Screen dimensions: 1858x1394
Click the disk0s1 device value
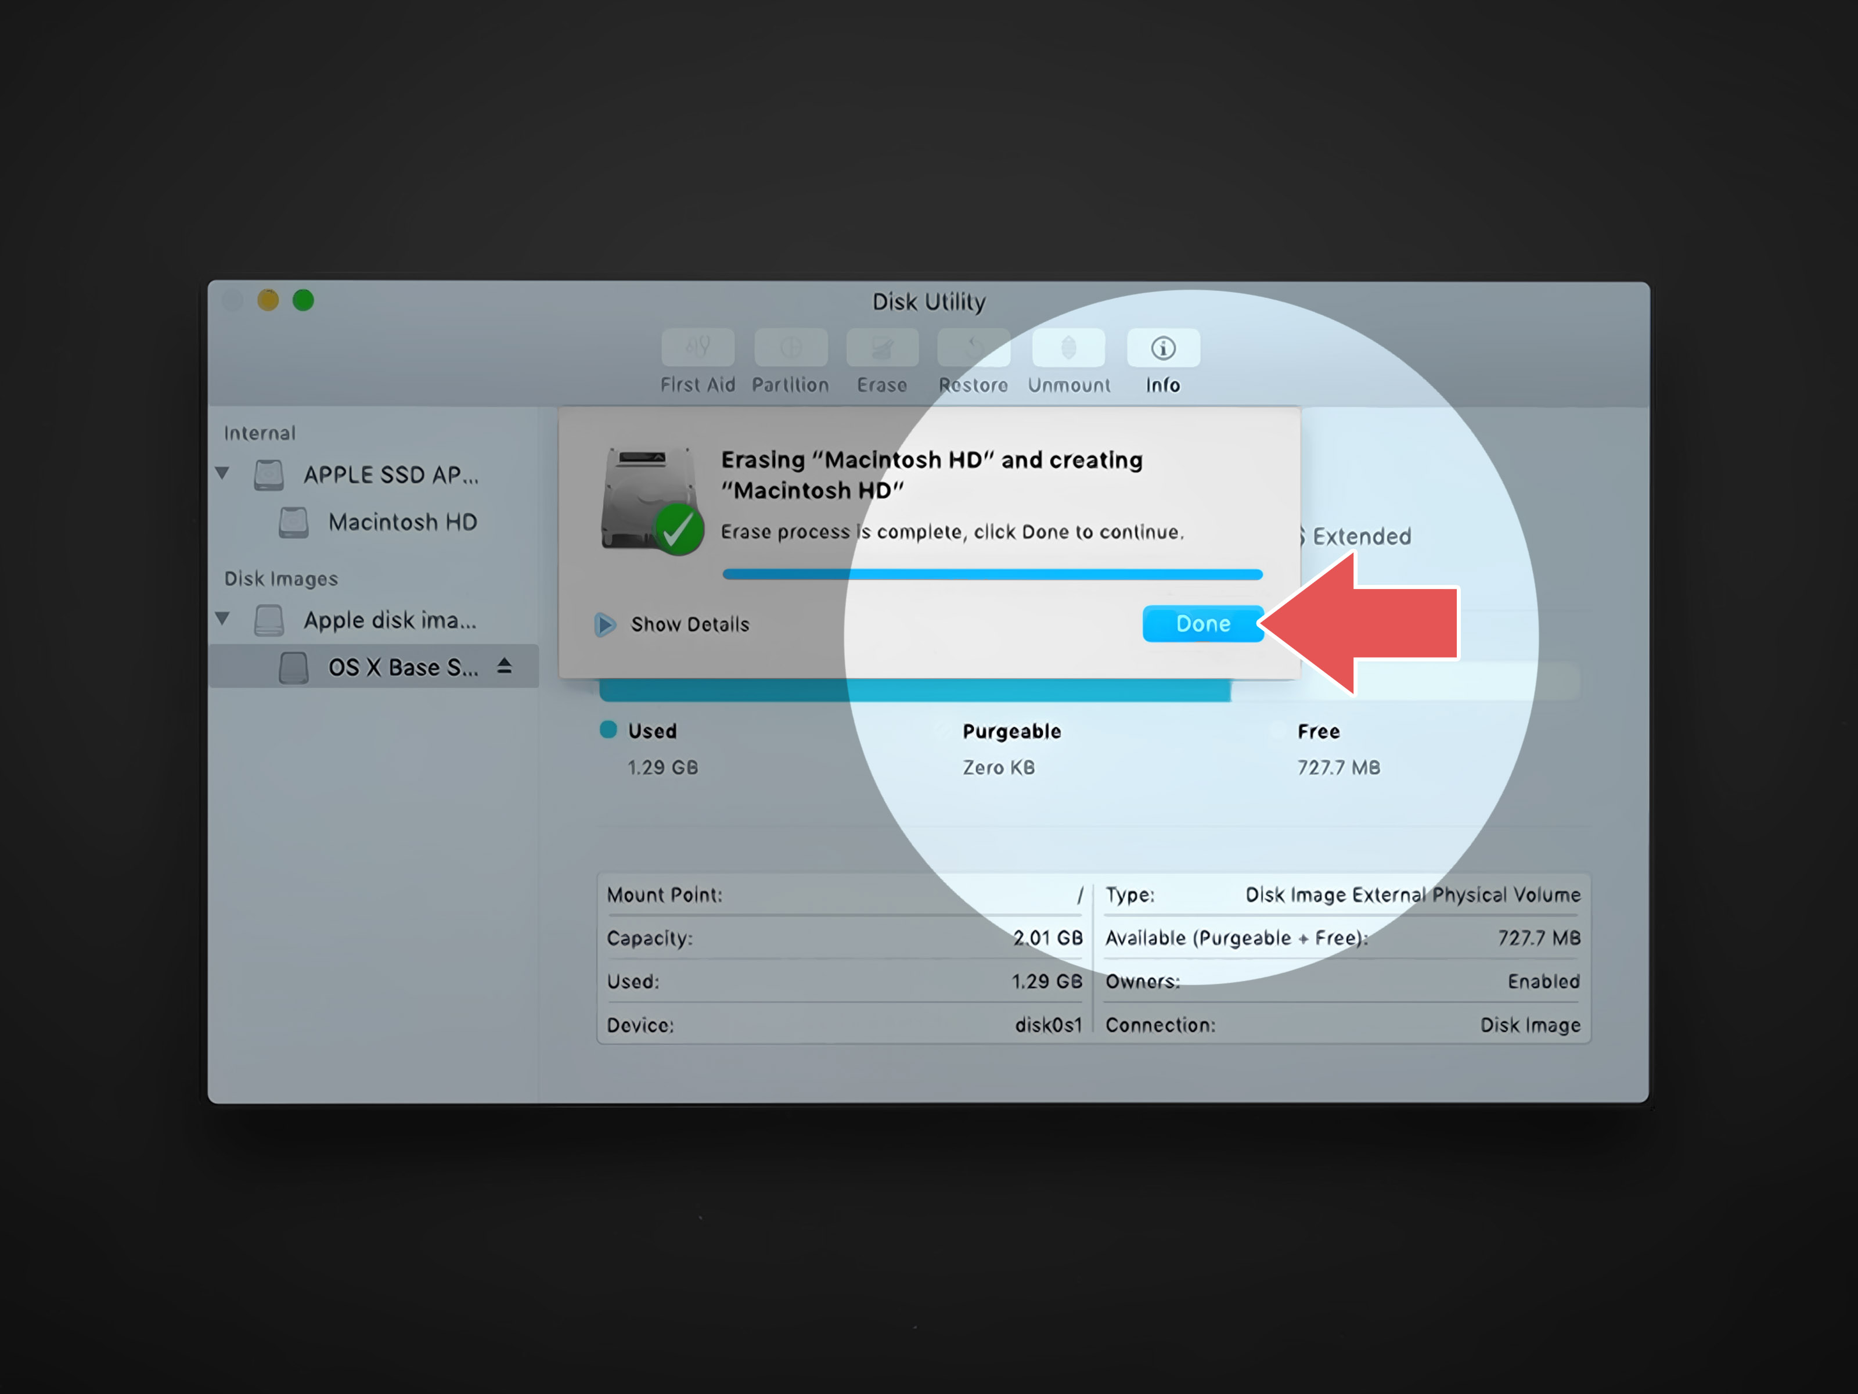tap(1048, 1025)
